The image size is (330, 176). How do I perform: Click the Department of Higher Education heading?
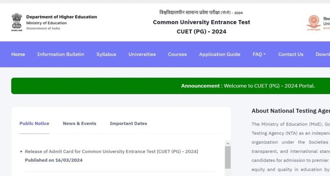tap(62, 17)
